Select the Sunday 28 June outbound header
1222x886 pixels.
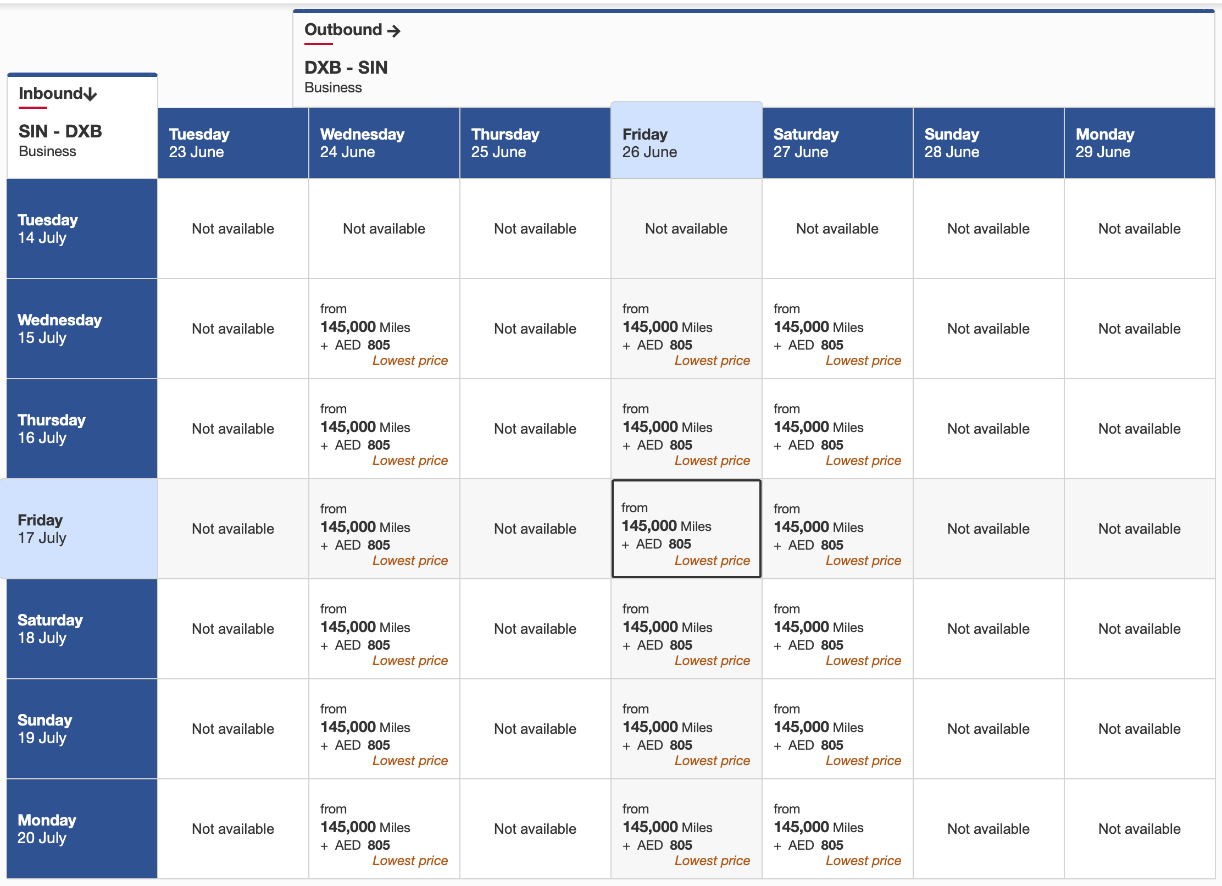[988, 142]
